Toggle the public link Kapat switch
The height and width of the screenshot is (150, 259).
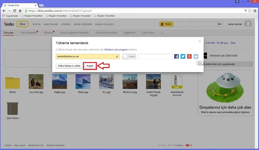tap(125, 56)
